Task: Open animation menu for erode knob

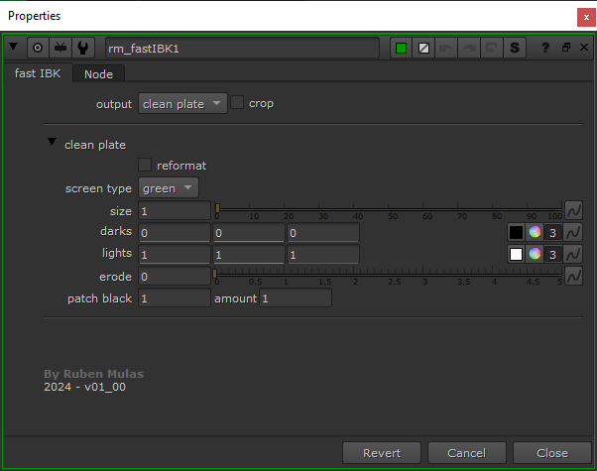Action: pos(573,276)
